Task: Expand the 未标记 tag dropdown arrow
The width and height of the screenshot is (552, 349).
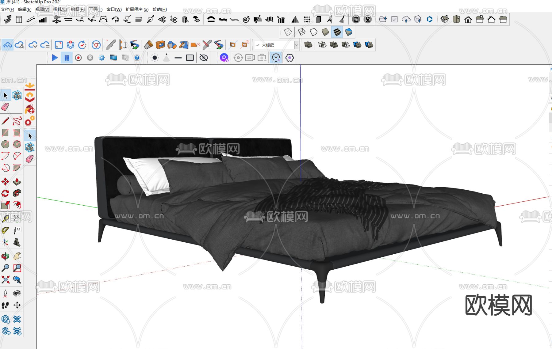Action: (x=296, y=45)
